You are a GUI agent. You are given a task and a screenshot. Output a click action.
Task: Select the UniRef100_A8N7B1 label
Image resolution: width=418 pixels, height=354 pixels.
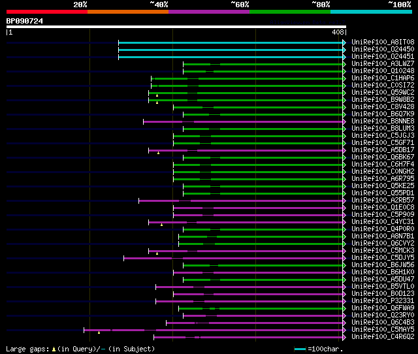[x=383, y=236]
